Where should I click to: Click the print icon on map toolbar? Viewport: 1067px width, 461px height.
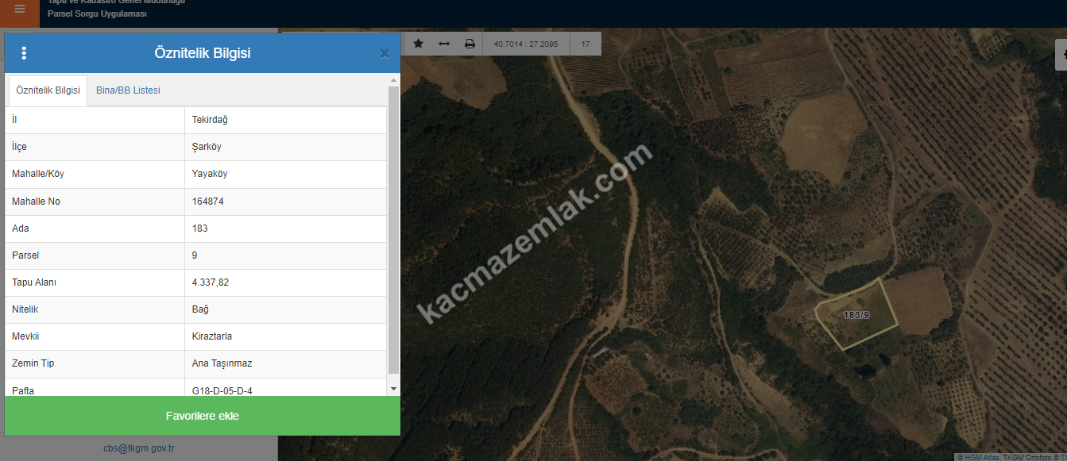[470, 44]
